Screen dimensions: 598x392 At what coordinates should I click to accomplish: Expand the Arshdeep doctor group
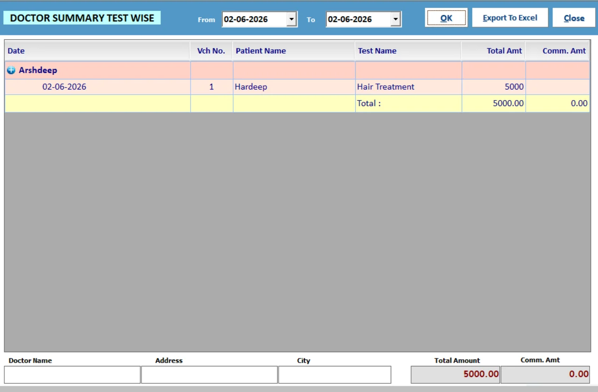pyautogui.click(x=11, y=71)
